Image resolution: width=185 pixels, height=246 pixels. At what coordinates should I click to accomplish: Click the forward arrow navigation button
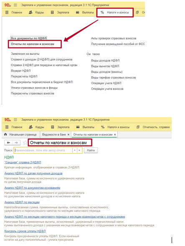[16, 143]
